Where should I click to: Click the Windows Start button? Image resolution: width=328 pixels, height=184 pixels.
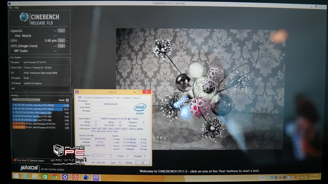pyautogui.click(x=16, y=176)
